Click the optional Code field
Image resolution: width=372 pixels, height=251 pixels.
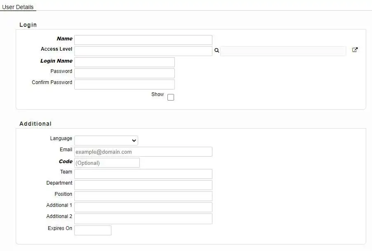point(107,163)
